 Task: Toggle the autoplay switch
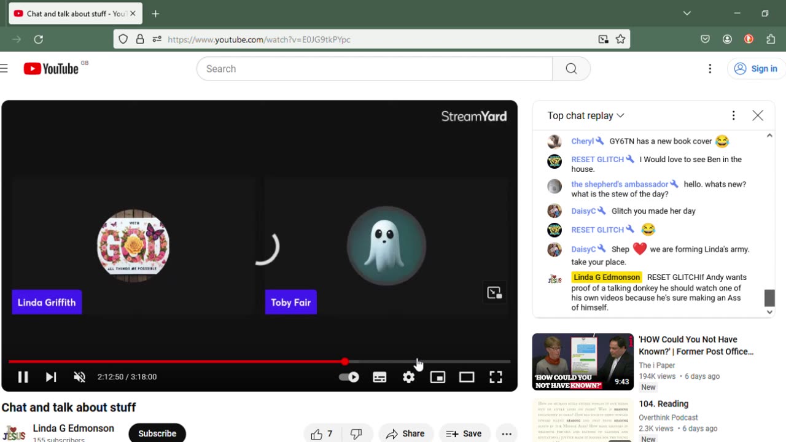pos(349,377)
